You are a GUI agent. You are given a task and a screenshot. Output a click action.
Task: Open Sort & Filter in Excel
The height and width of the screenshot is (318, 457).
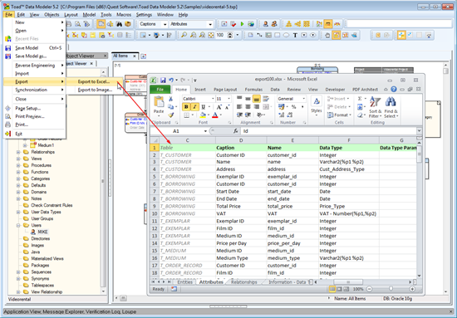375,107
